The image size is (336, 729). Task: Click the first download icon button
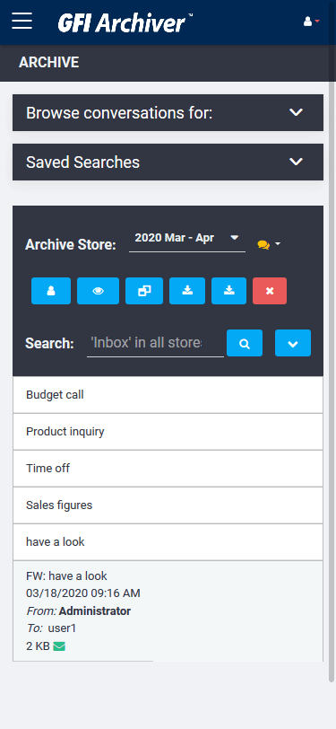187,291
